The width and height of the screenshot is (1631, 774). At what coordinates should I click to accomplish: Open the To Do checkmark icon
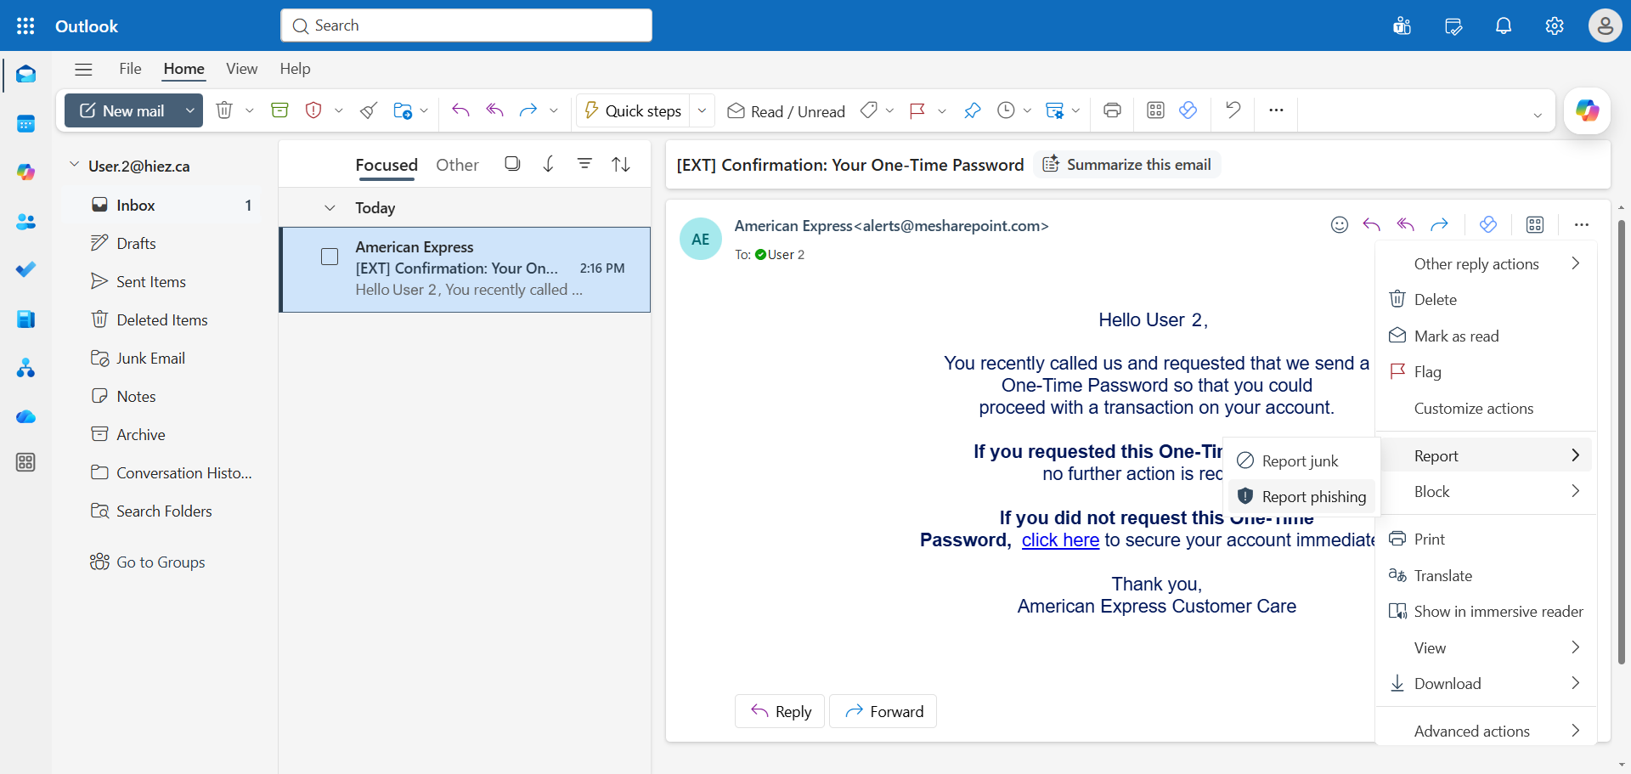25,269
